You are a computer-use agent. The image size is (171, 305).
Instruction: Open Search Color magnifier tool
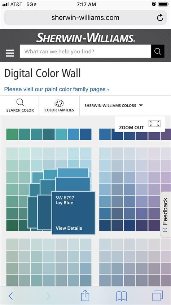click(x=20, y=106)
